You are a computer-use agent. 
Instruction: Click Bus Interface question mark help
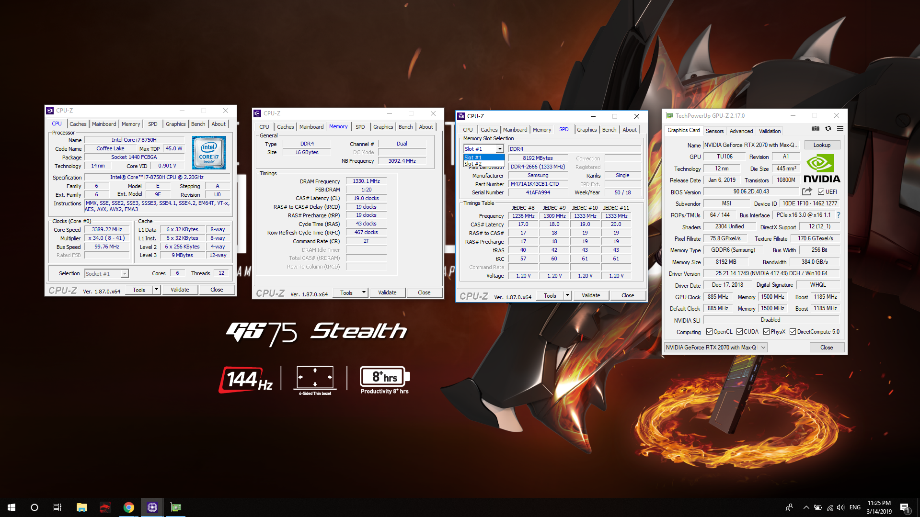pos(839,215)
